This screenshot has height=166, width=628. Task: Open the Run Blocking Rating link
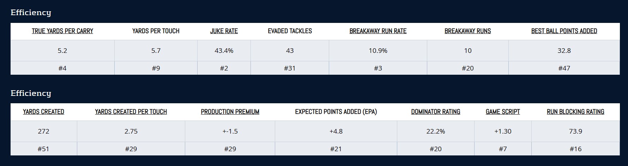pos(575,112)
